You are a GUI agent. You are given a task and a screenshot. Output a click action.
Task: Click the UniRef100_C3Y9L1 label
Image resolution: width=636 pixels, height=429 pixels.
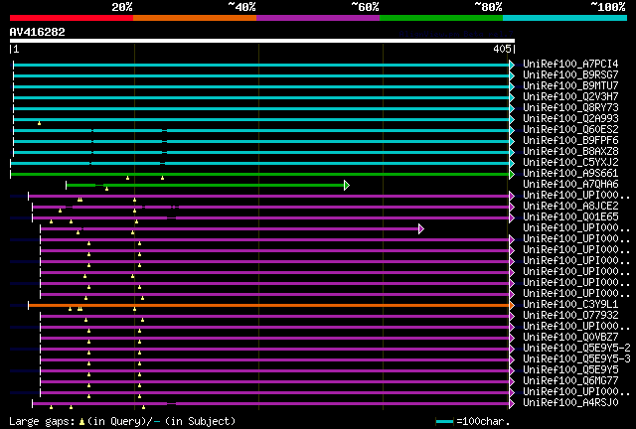(570, 305)
